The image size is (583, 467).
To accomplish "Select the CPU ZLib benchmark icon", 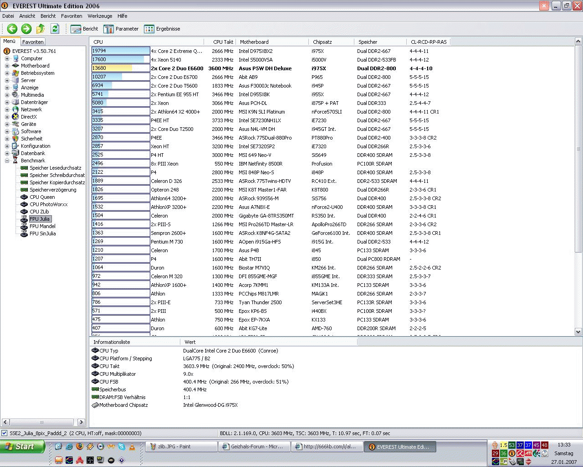I will click(24, 212).
